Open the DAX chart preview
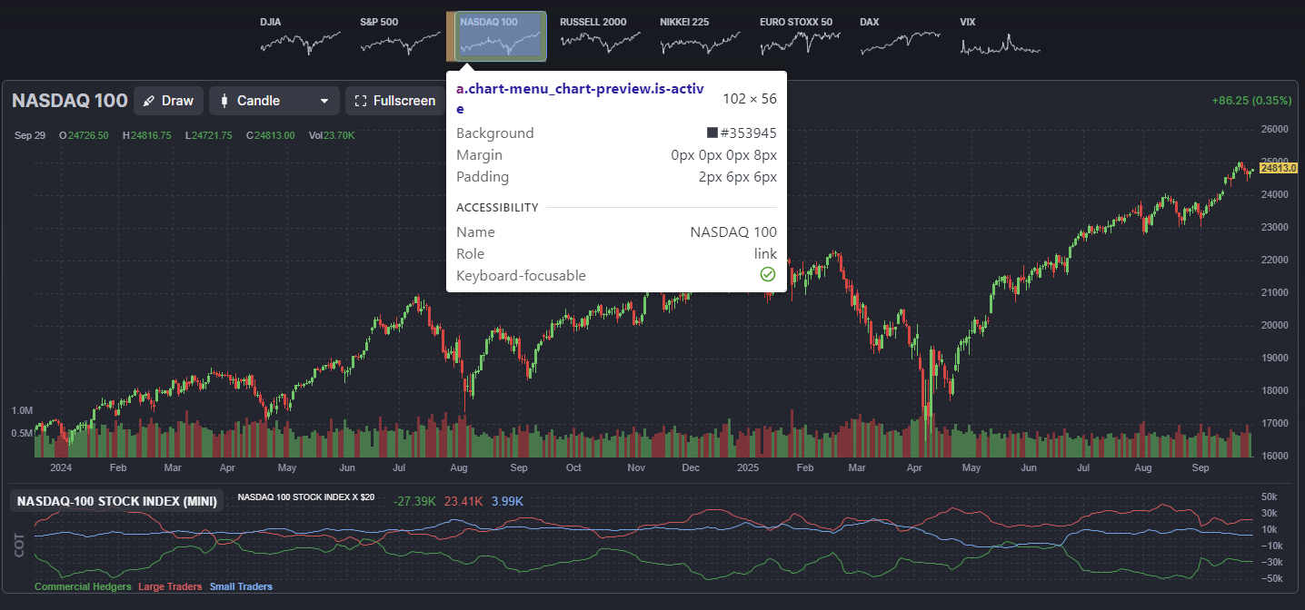 900,36
